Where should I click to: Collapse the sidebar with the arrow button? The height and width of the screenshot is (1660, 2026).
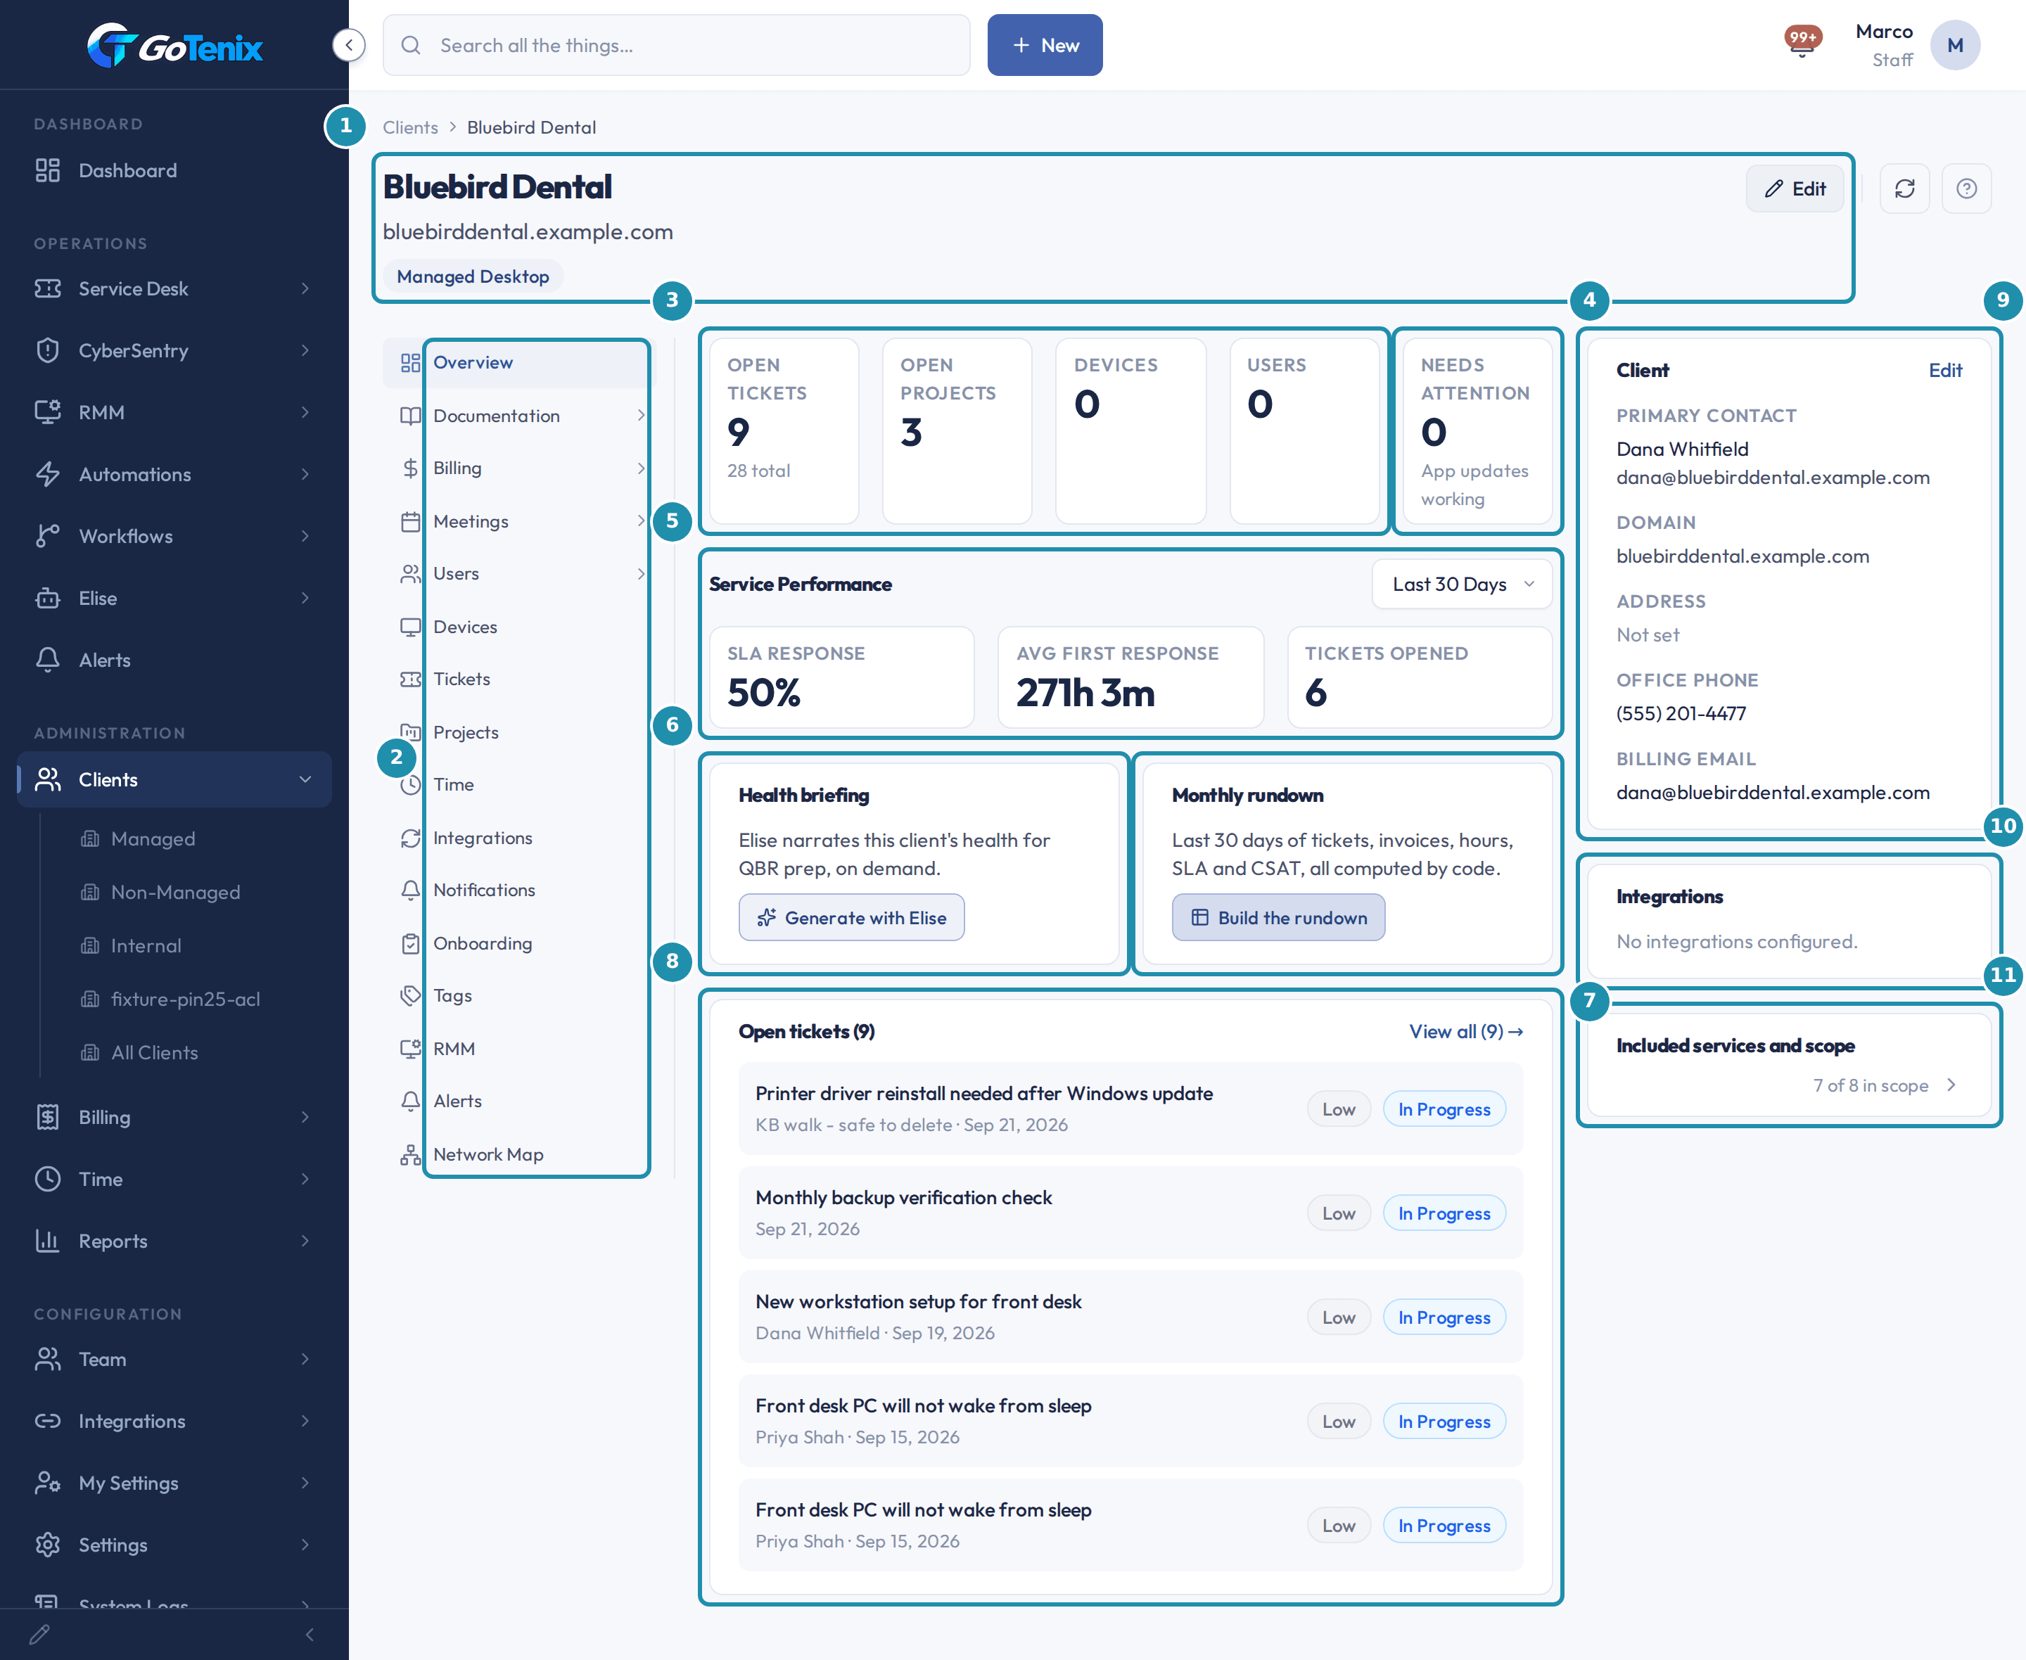[349, 45]
